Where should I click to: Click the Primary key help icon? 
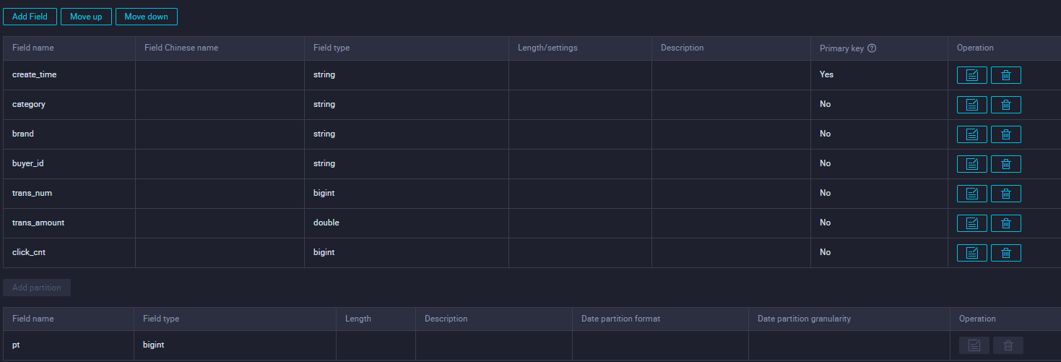click(872, 48)
